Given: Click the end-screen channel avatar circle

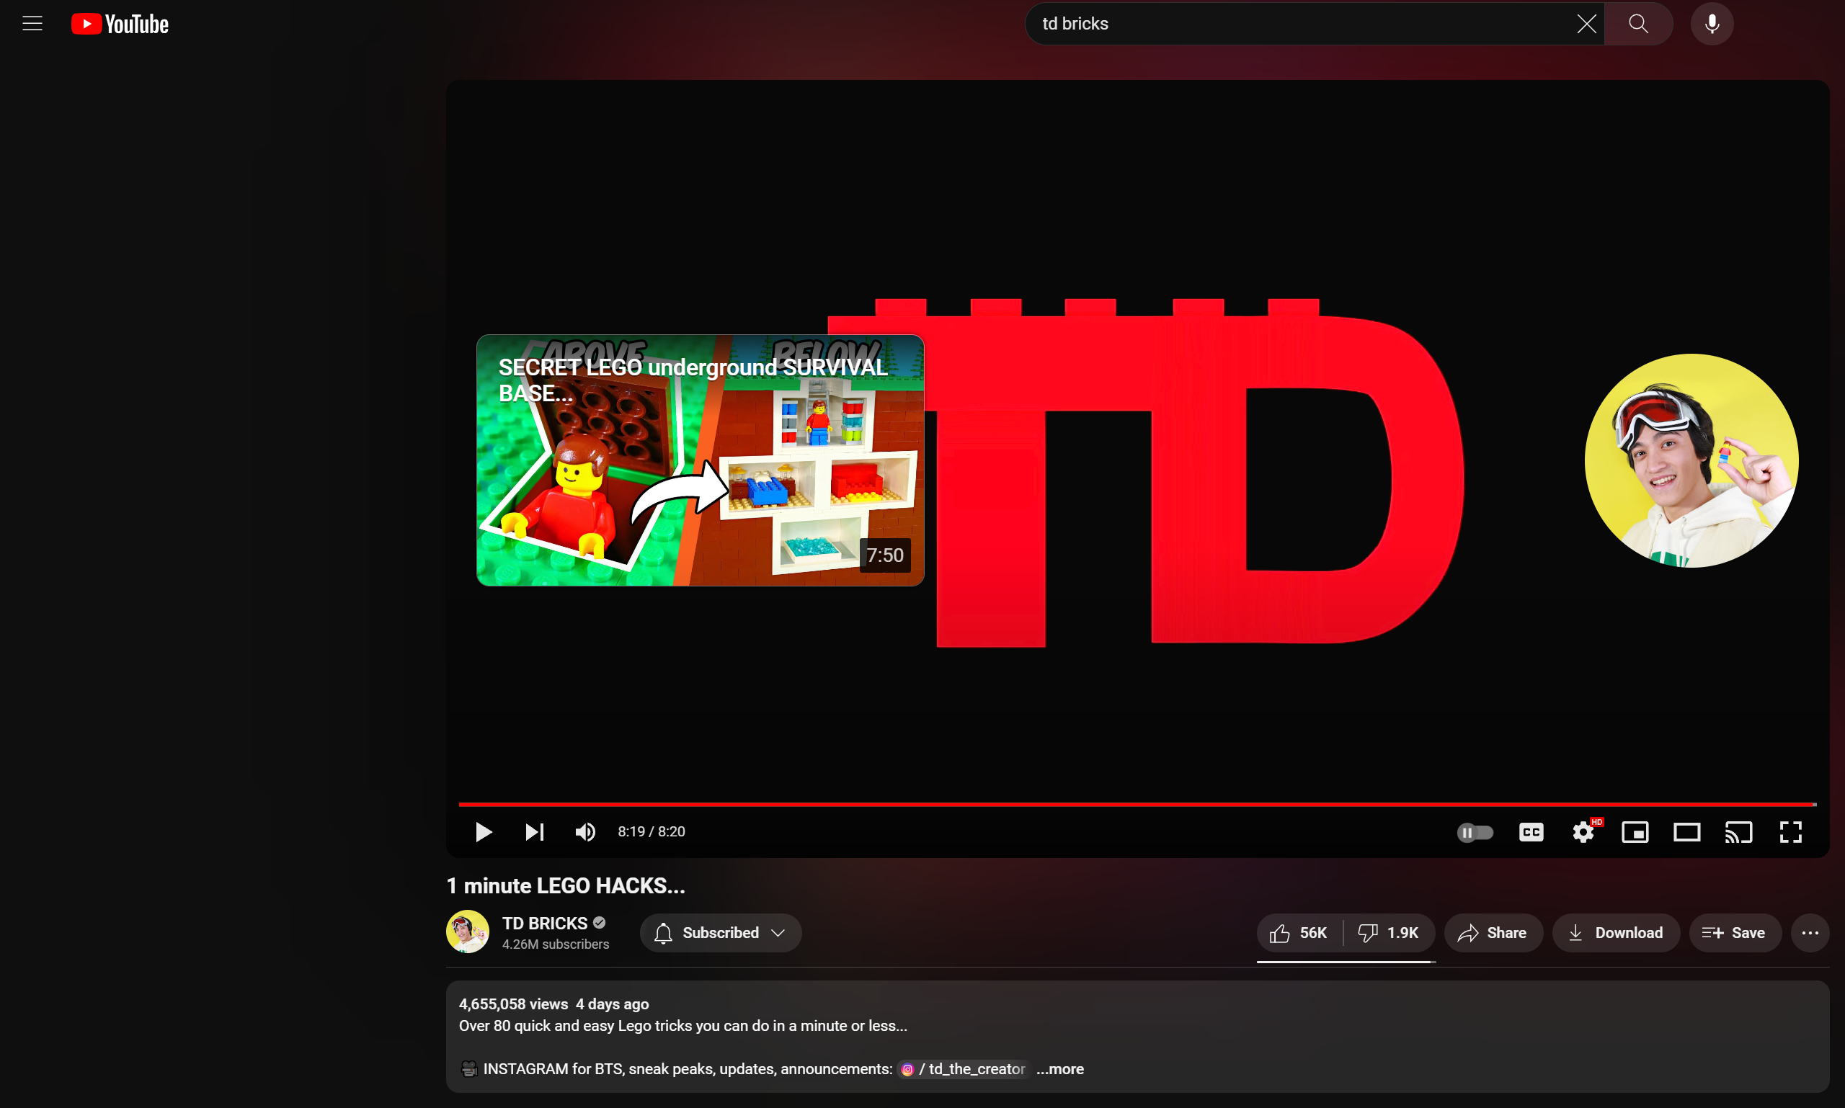Looking at the screenshot, I should tap(1691, 460).
